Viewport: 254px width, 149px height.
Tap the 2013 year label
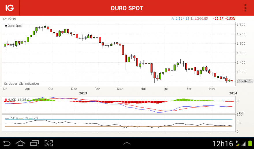click(x=83, y=93)
